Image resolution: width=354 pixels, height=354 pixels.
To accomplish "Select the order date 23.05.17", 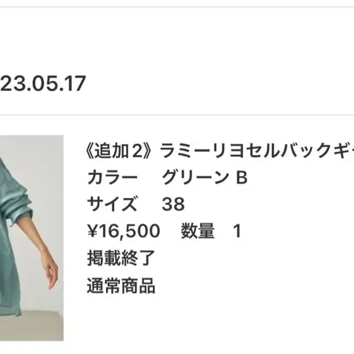I will pos(43,84).
